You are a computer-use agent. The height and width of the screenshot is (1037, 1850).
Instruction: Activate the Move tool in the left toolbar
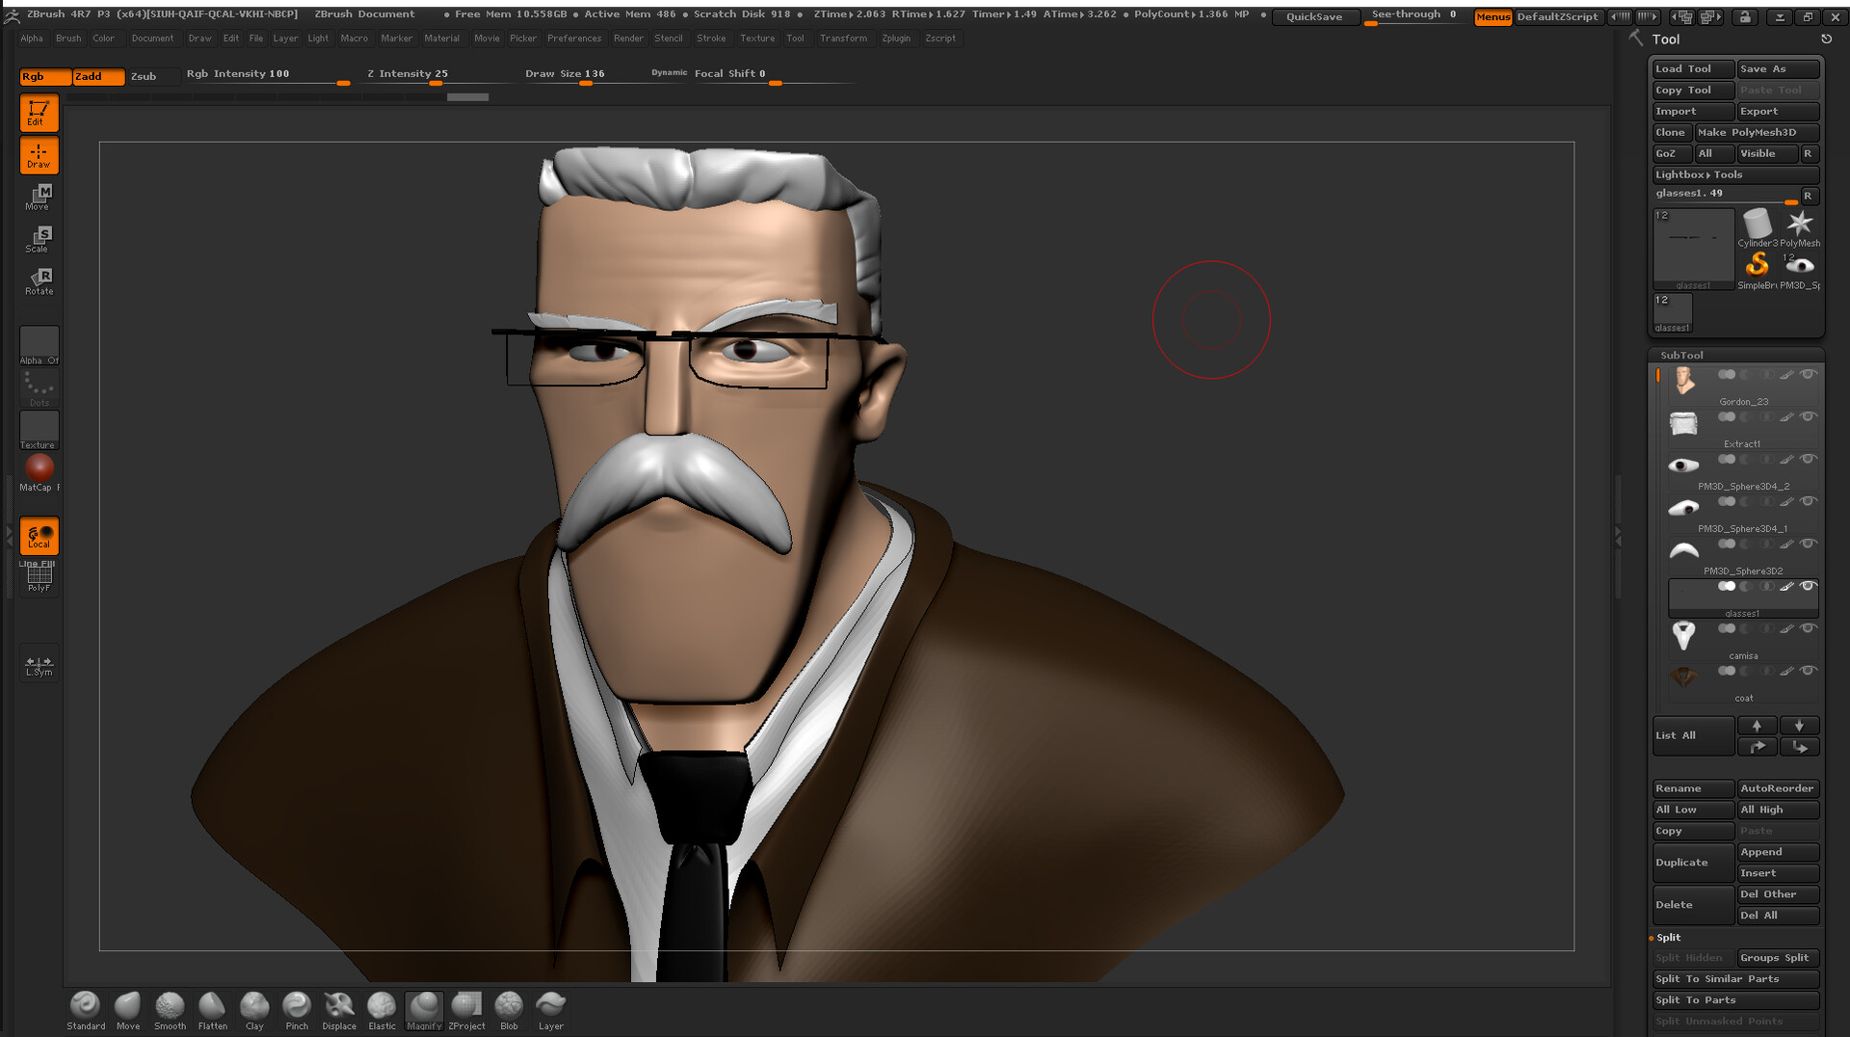(39, 197)
